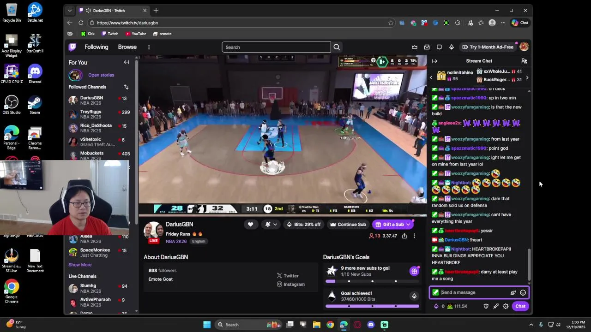Open Twitch user avatar menu
The height and width of the screenshot is (332, 591).
pos(524,47)
